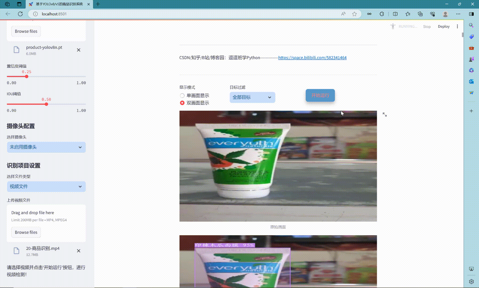Open the sidebar settings gear
This screenshot has width=479, height=288.
(471, 282)
